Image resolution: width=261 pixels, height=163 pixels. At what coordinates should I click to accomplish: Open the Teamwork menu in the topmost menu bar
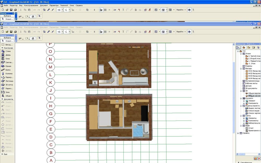[64, 5]
